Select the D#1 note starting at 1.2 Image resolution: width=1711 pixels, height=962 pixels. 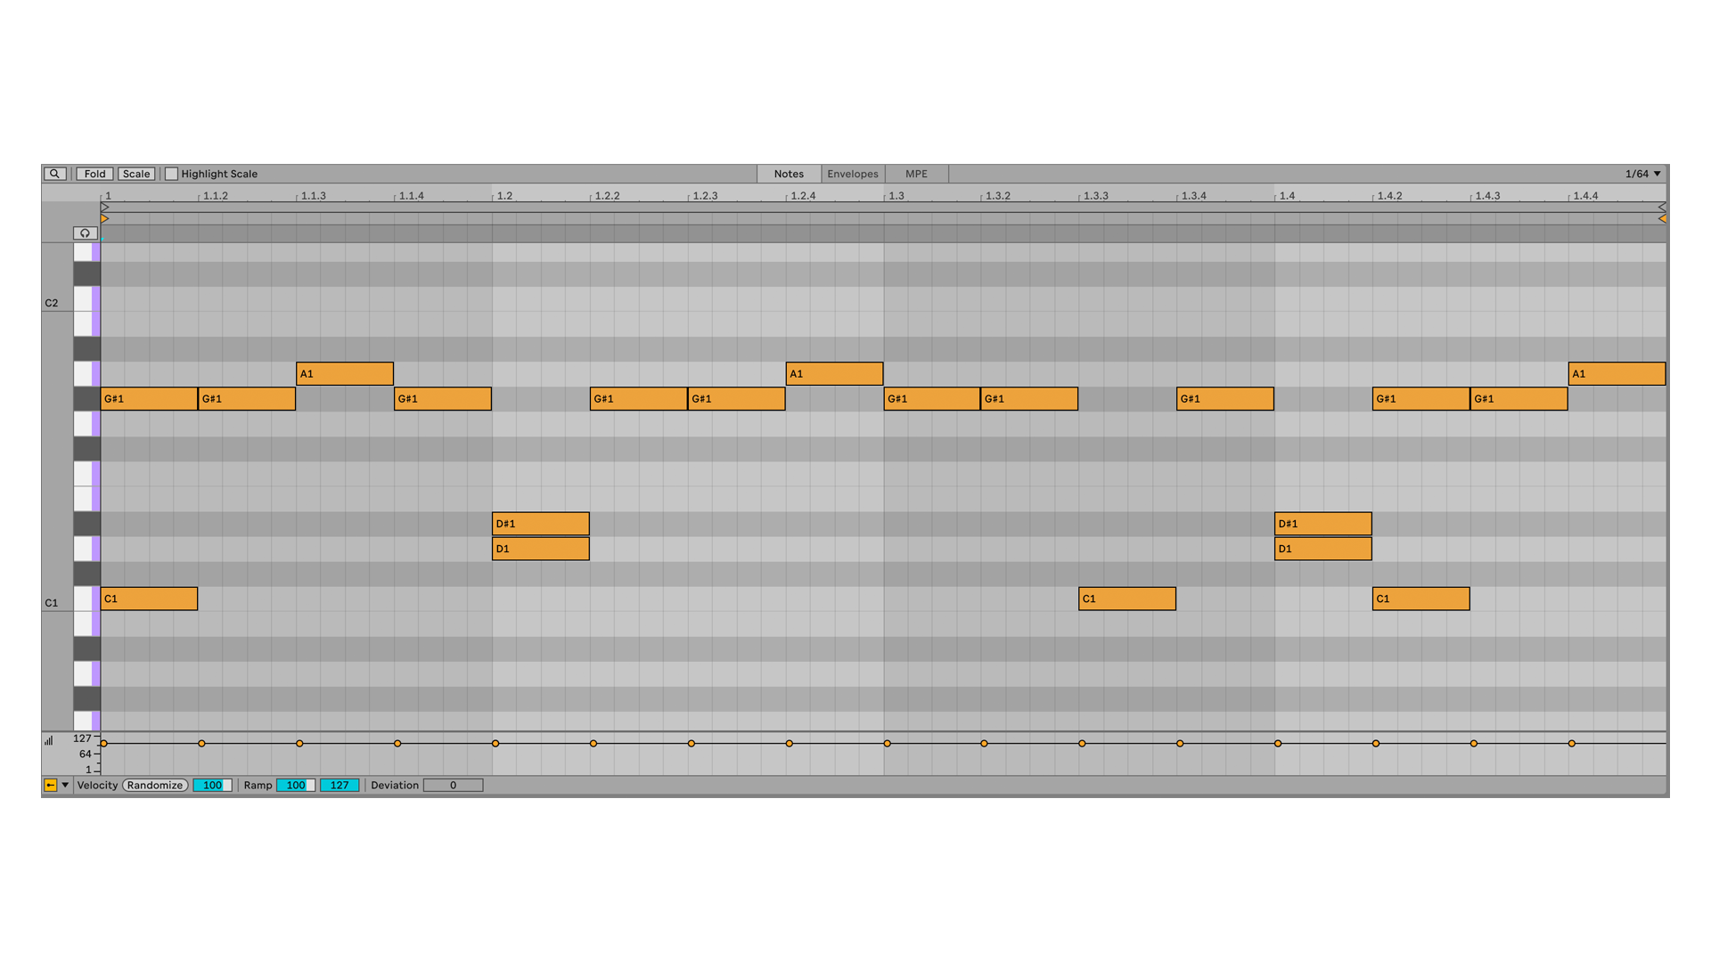pos(541,523)
